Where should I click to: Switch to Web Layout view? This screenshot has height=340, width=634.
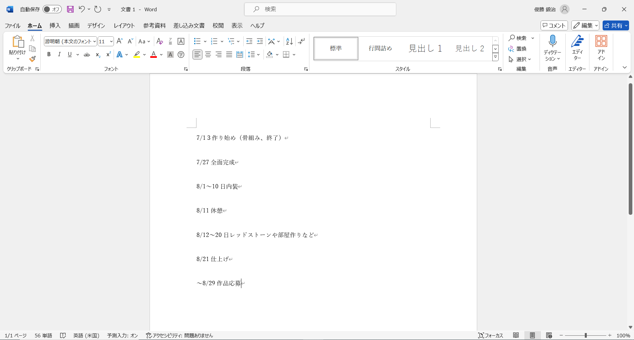point(549,335)
